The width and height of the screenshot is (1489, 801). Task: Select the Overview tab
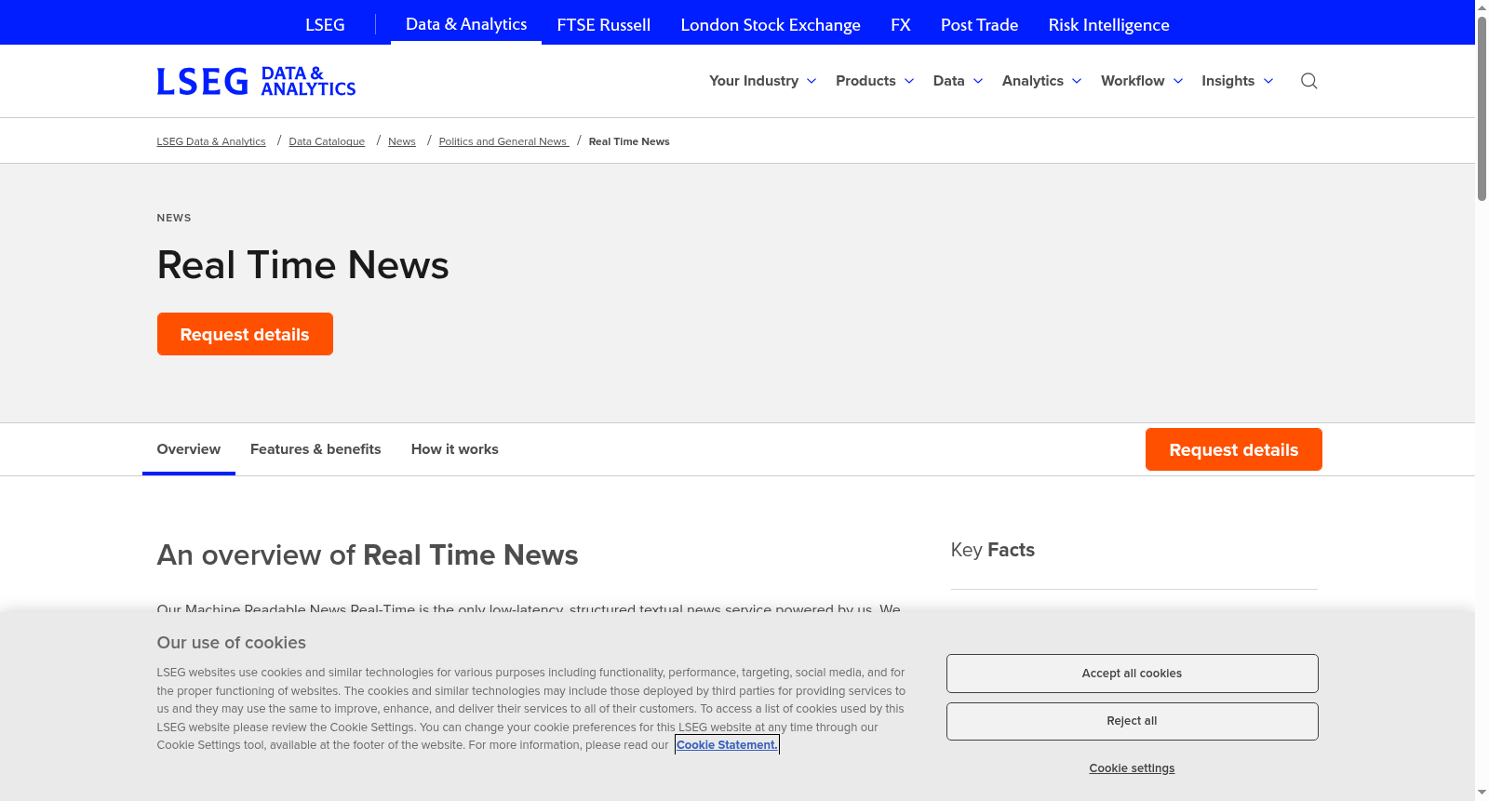pos(189,449)
